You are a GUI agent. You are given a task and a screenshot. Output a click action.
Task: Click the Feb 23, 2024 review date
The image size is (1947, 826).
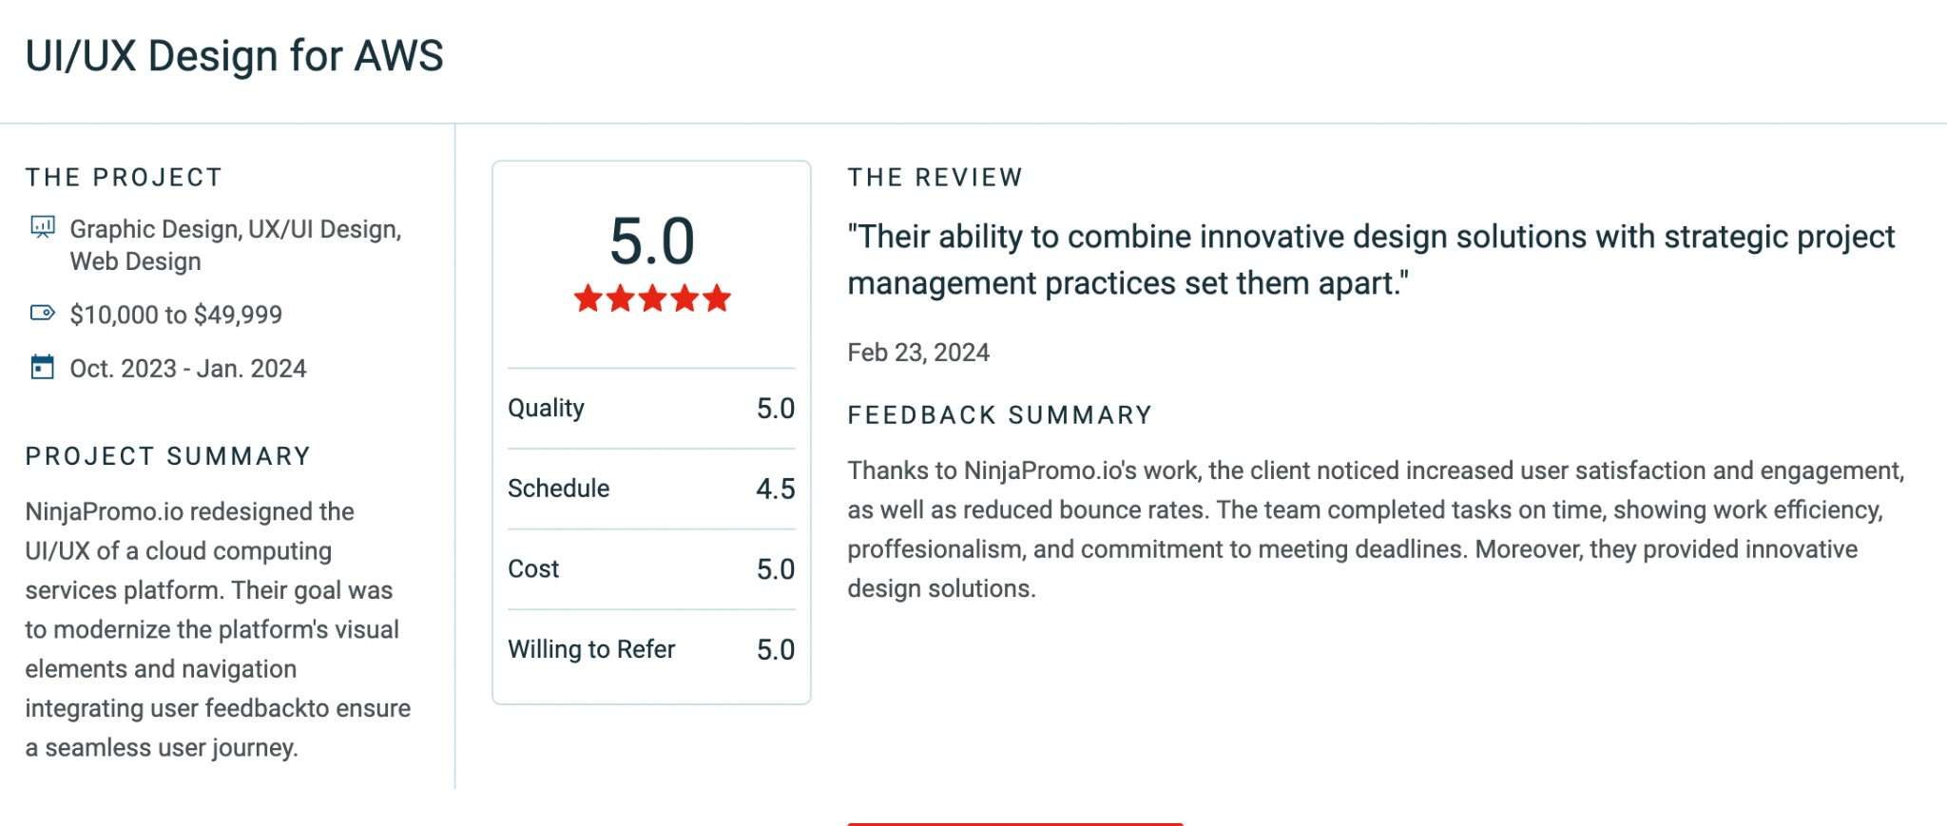pyautogui.click(x=918, y=353)
